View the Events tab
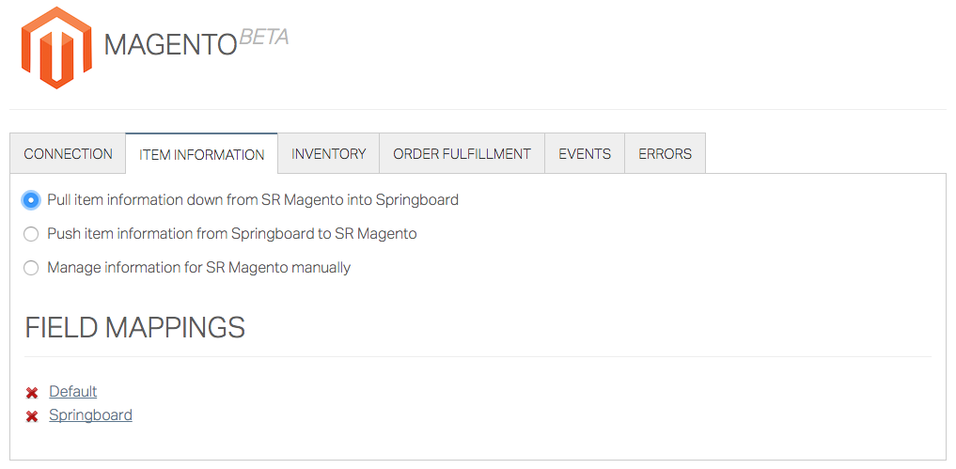The width and height of the screenshot is (956, 469). (x=585, y=154)
